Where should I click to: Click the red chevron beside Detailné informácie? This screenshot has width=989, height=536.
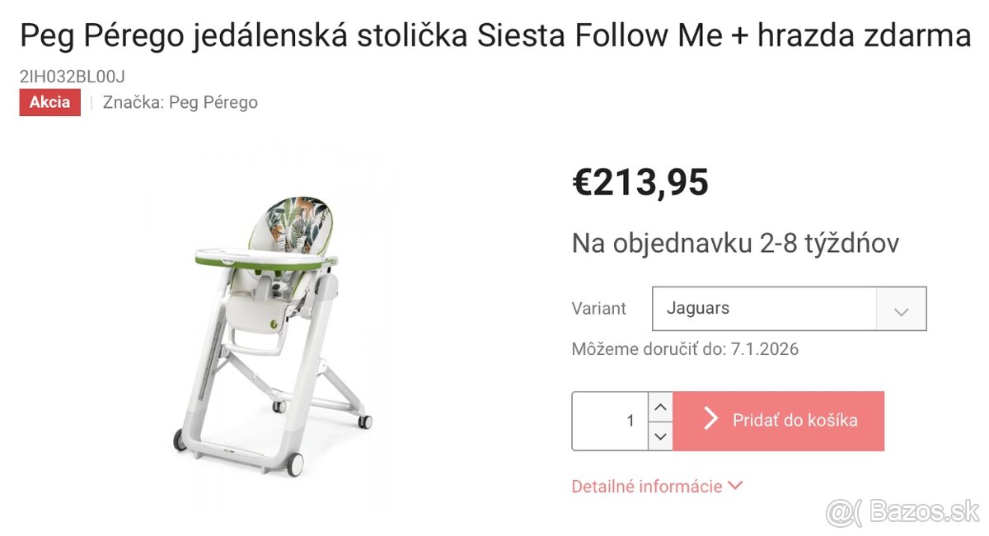tap(735, 486)
